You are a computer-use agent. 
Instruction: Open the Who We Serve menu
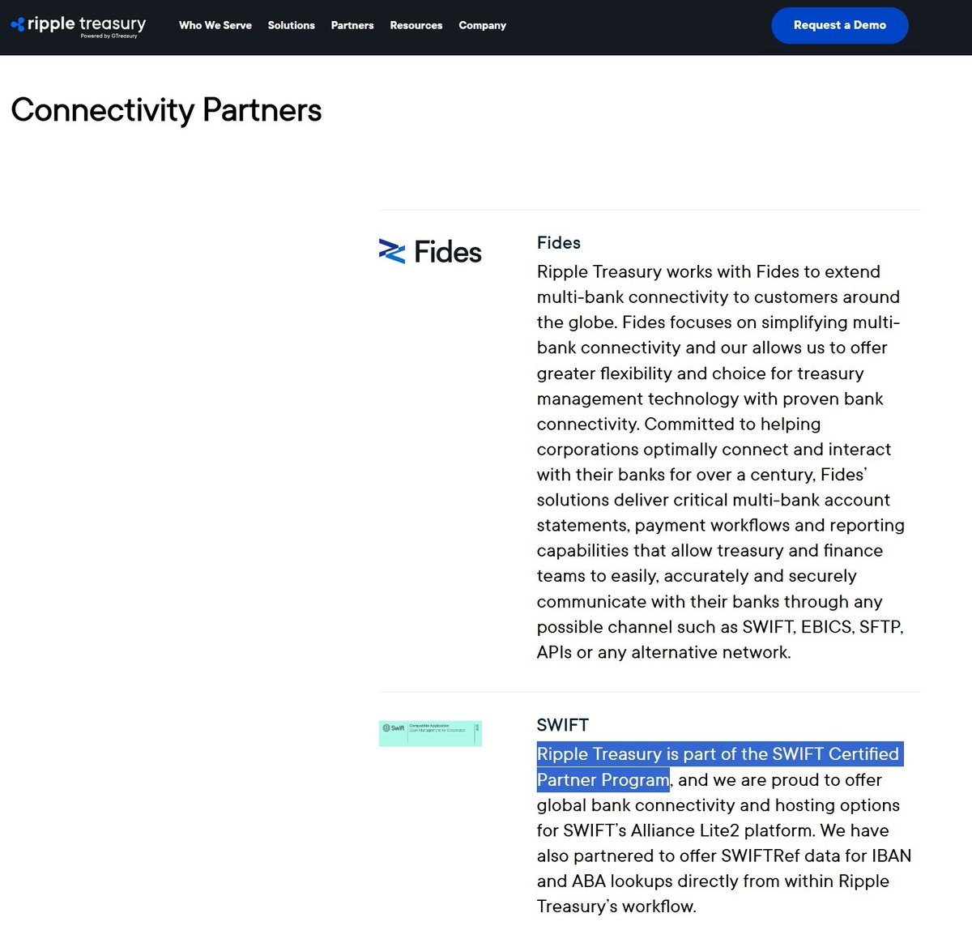(215, 25)
